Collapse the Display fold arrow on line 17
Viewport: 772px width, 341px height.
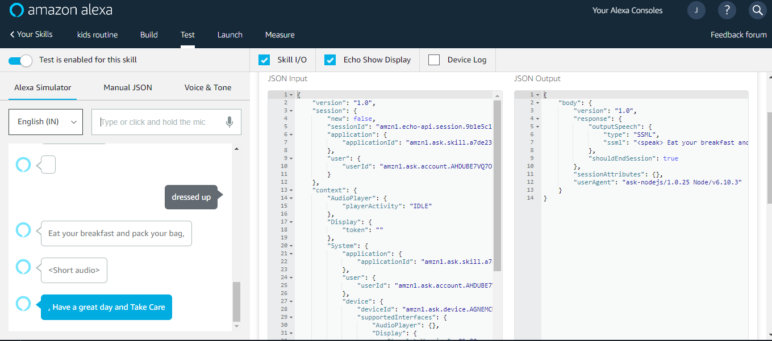(291, 222)
